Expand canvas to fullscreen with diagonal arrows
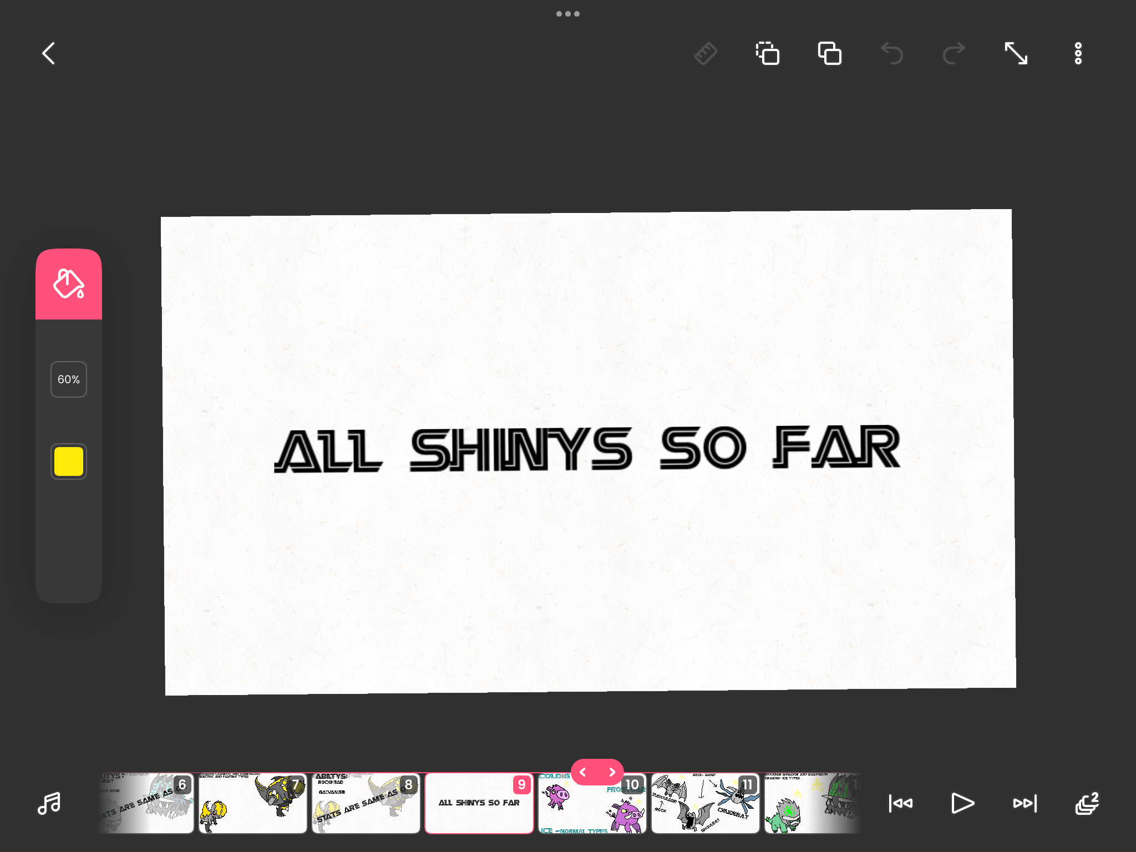This screenshot has height=852, width=1136. [x=1016, y=53]
